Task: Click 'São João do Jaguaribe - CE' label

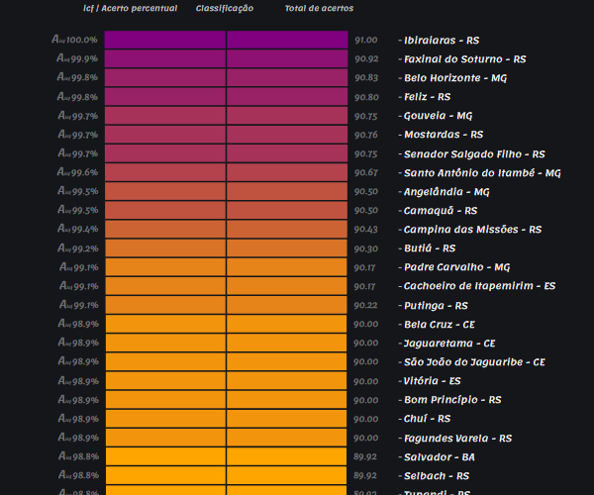Action: [x=474, y=362]
